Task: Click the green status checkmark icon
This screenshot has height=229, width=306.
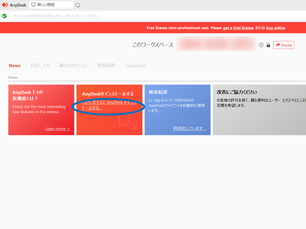Action: (4, 16)
